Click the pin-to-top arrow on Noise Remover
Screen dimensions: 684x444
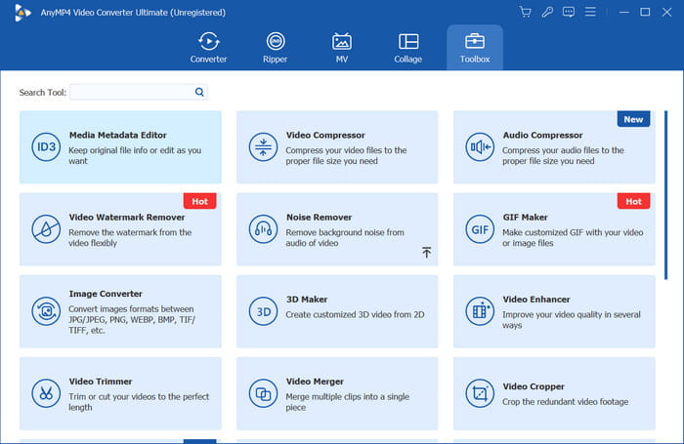[x=426, y=253]
